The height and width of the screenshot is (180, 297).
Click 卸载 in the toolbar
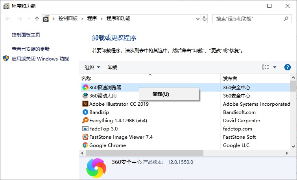pyautogui.click(x=113, y=67)
